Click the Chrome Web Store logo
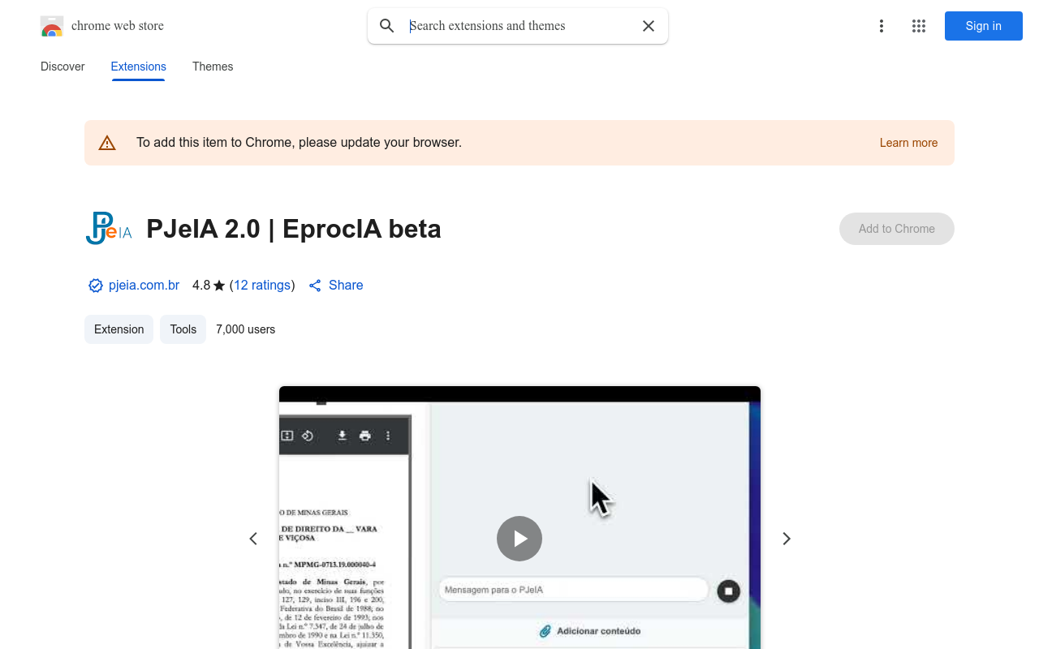 (x=52, y=26)
